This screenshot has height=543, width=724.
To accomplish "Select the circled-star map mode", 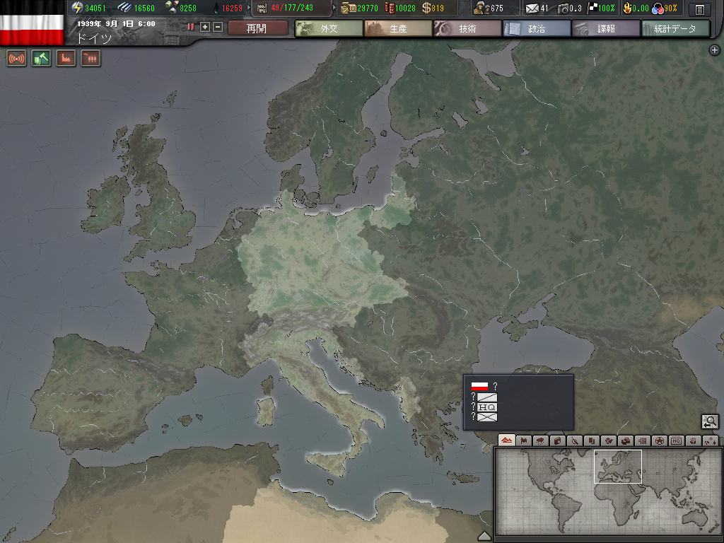I will click(x=660, y=440).
